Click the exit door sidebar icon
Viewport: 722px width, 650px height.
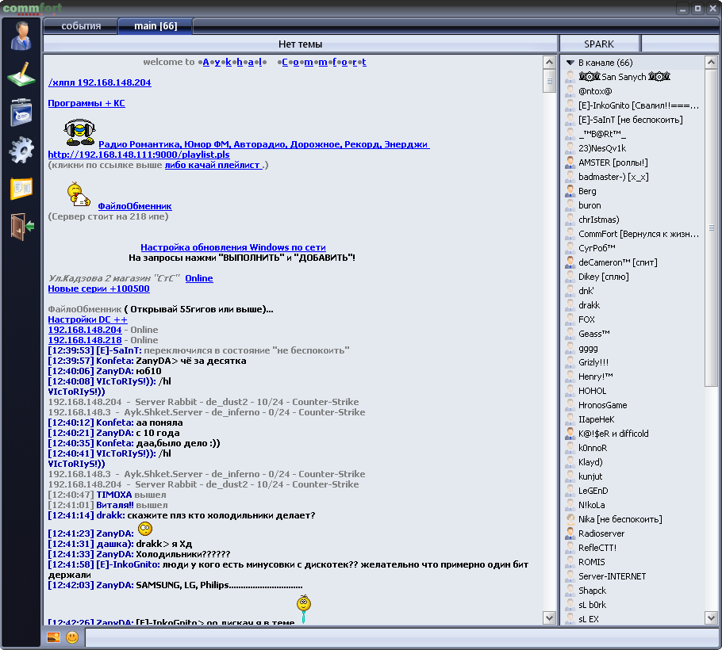(21, 226)
